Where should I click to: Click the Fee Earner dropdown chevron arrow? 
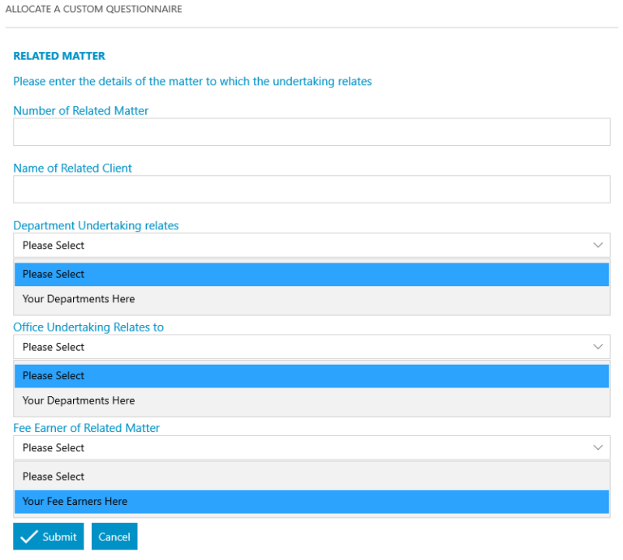[598, 447]
